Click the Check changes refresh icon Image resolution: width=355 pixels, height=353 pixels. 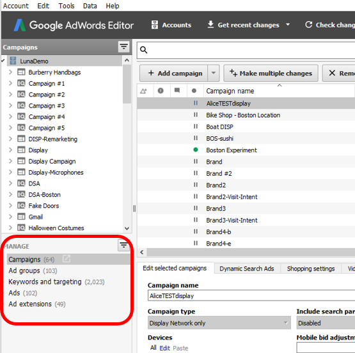[x=308, y=25]
